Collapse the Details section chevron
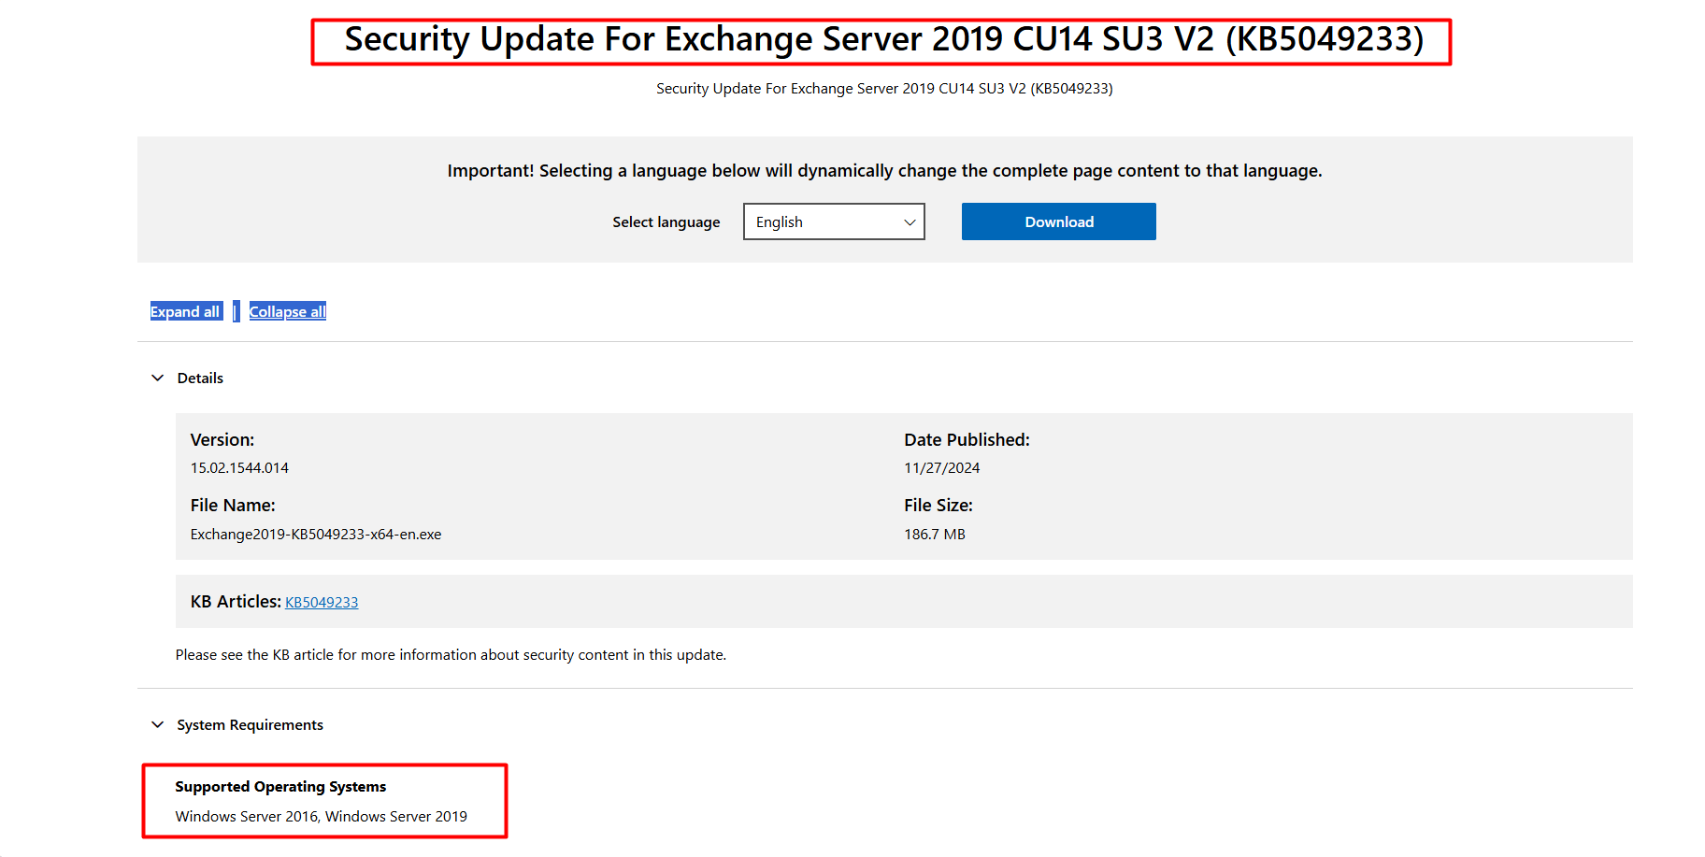The image size is (1705, 857). tap(157, 378)
